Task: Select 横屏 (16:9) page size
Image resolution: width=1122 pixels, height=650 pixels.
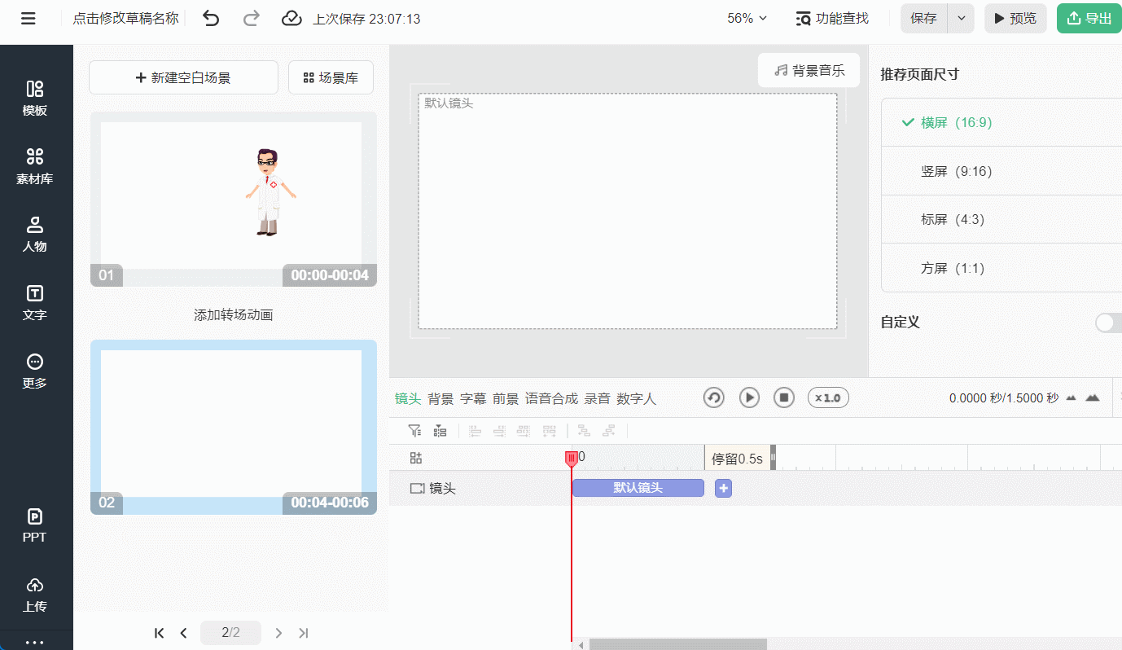Action: pyautogui.click(x=1001, y=122)
